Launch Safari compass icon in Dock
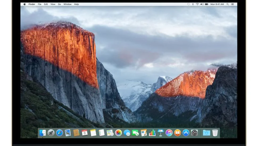The height and width of the screenshot is (146, 259). pyautogui.click(x=60, y=133)
